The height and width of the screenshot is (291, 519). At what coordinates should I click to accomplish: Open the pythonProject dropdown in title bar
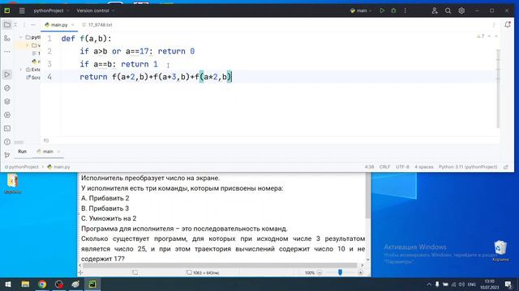(51, 11)
